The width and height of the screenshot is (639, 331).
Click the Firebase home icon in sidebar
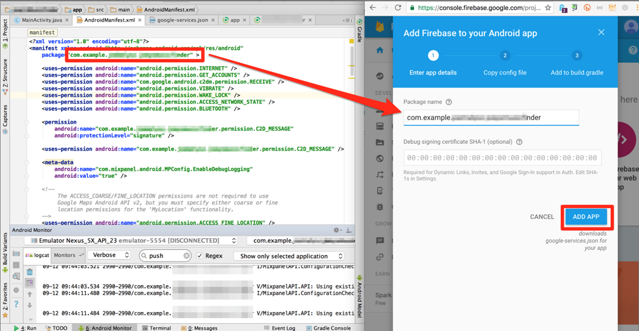tap(380, 50)
